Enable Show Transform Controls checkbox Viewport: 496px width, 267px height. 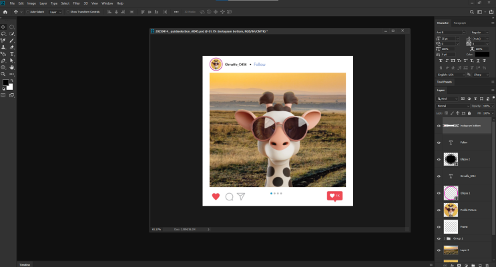(68, 12)
